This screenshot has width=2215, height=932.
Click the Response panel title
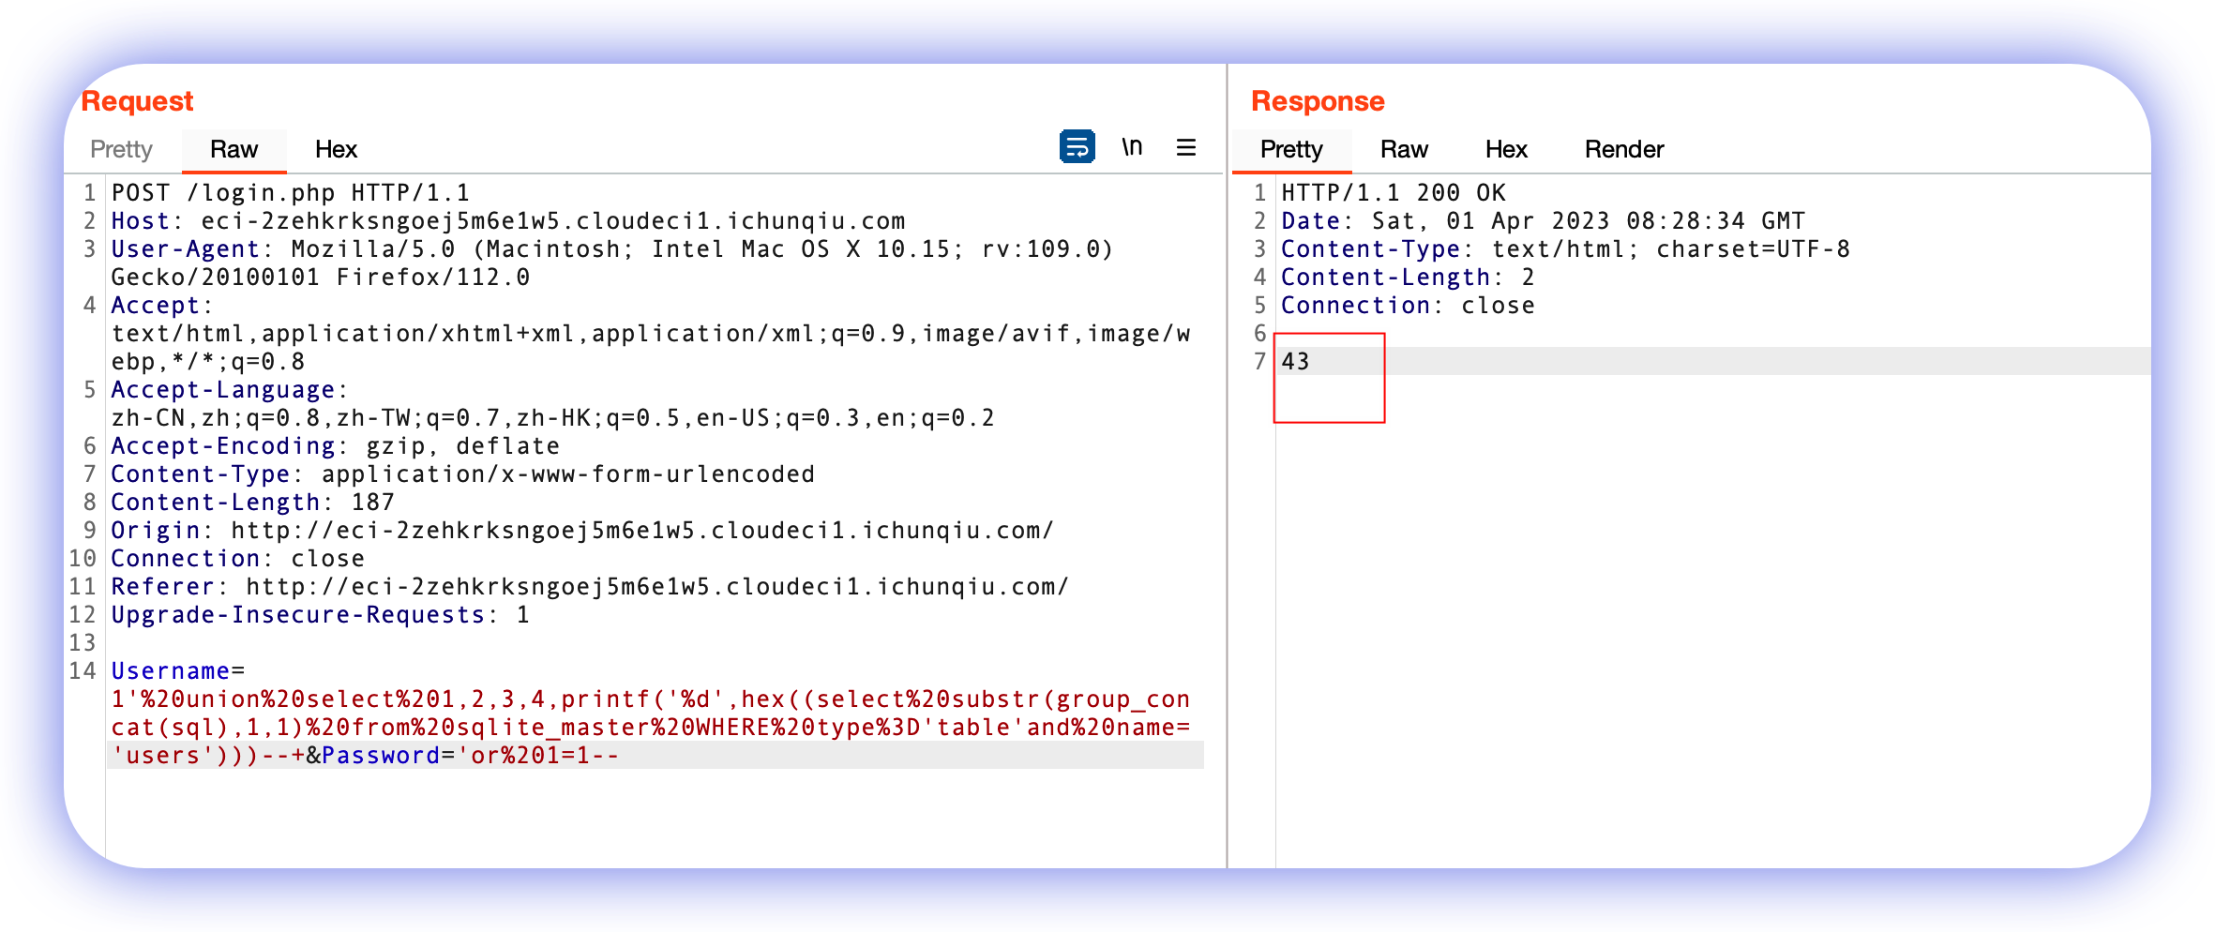pos(1318,101)
